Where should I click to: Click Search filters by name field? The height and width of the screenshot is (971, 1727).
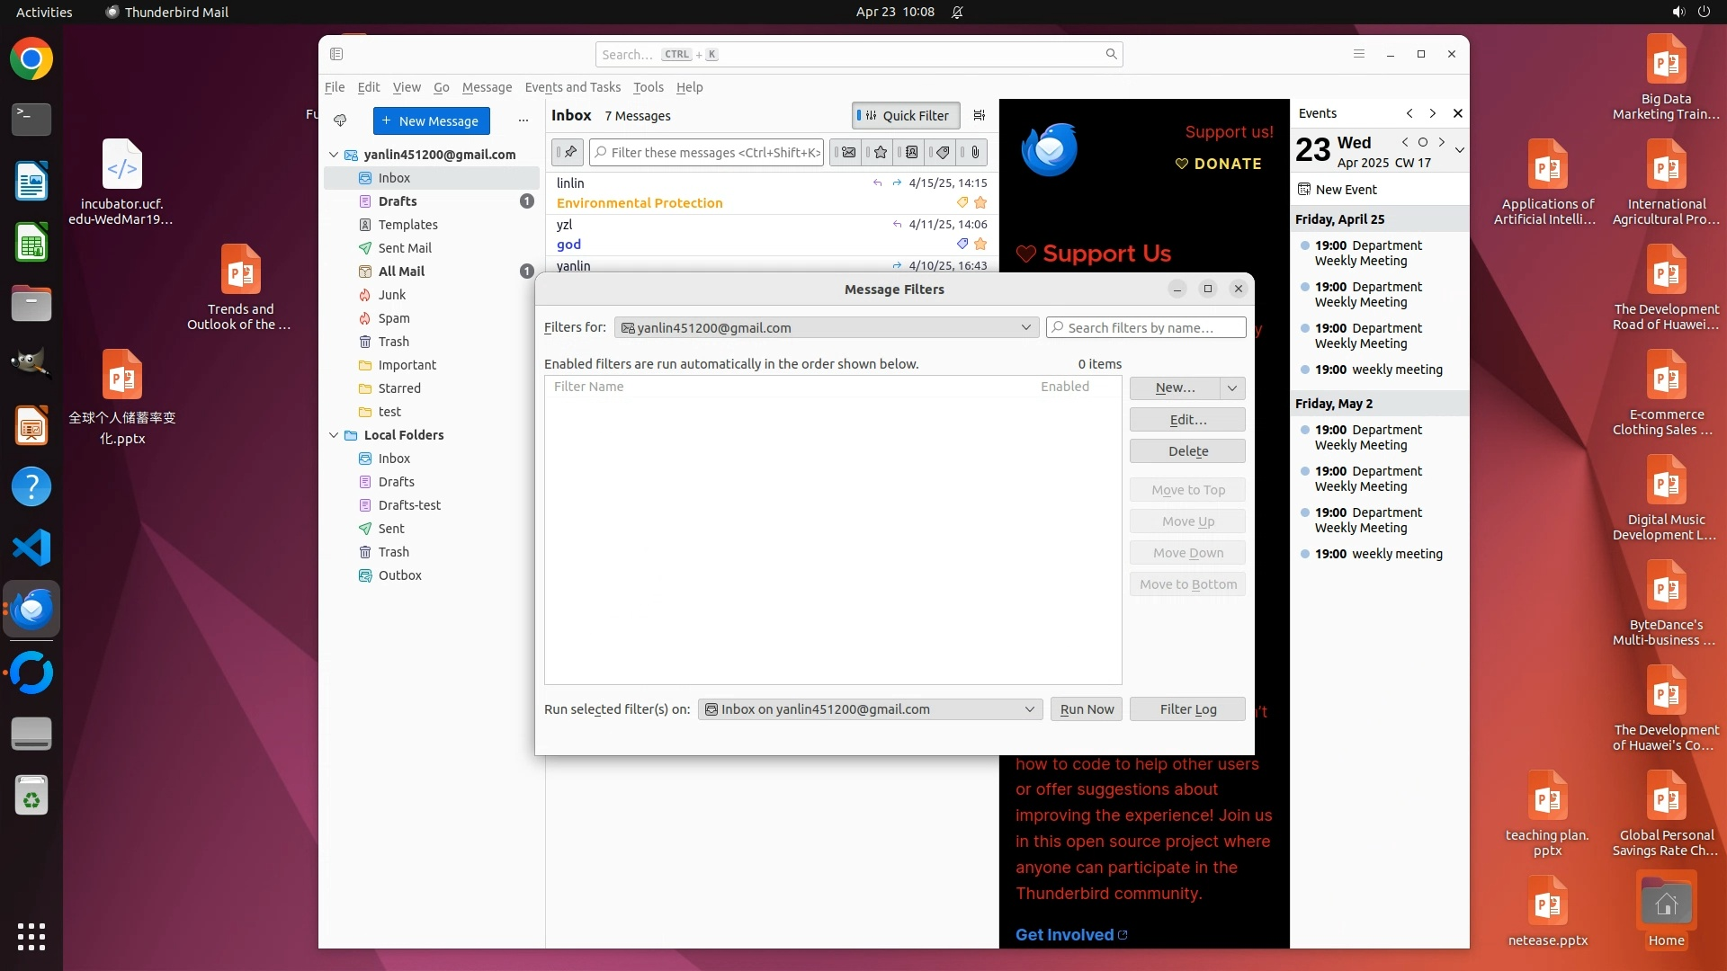[x=1147, y=328]
